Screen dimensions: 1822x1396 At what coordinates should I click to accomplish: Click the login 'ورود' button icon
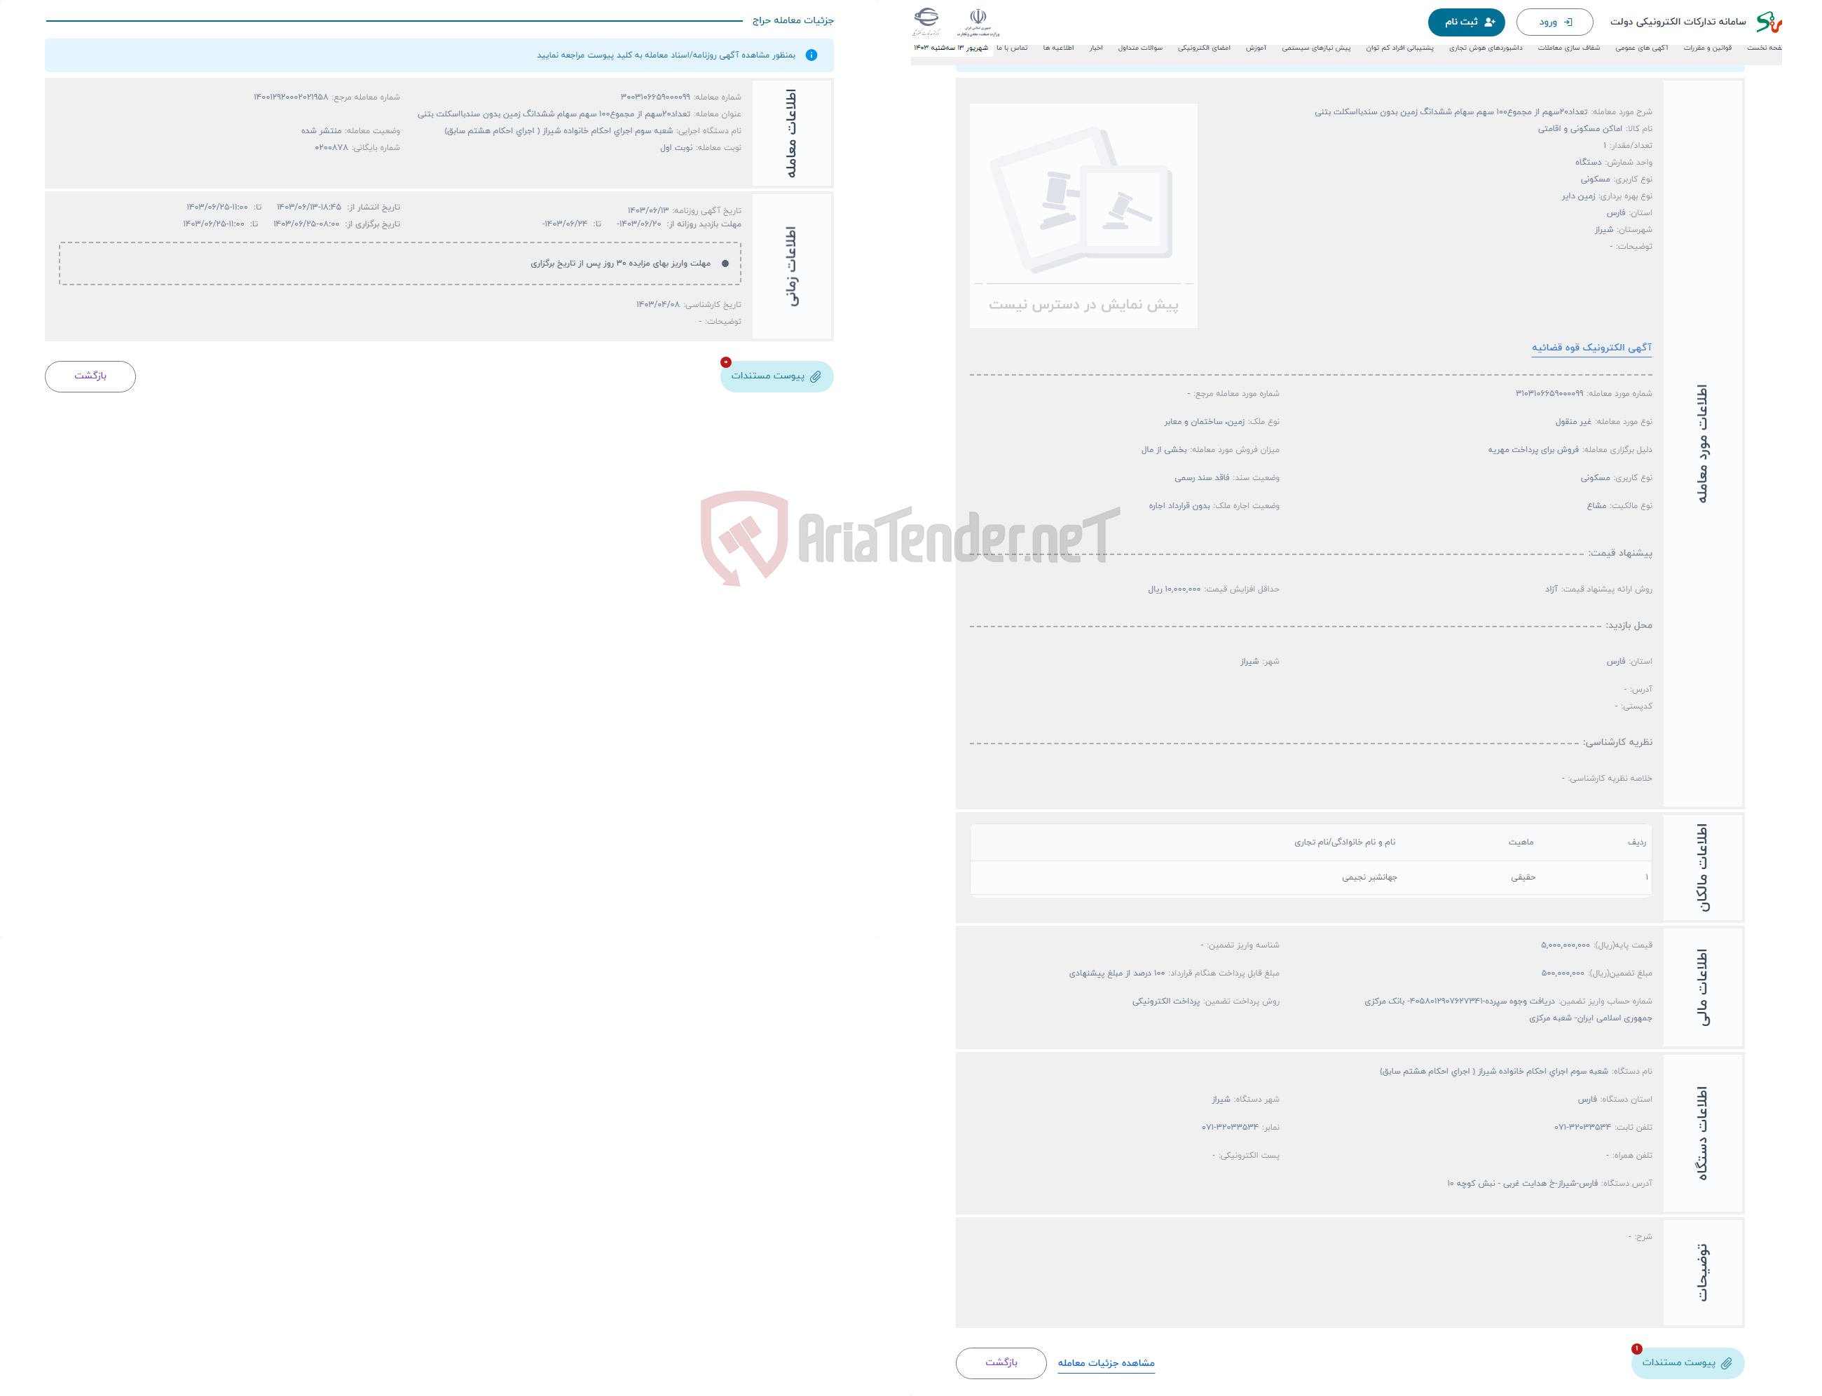click(x=1576, y=22)
